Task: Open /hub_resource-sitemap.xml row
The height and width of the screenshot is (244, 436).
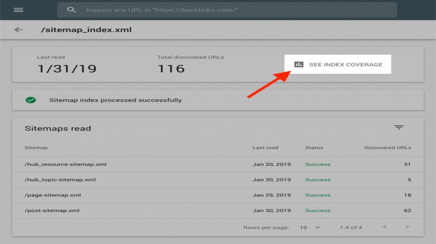Action: pos(218,164)
